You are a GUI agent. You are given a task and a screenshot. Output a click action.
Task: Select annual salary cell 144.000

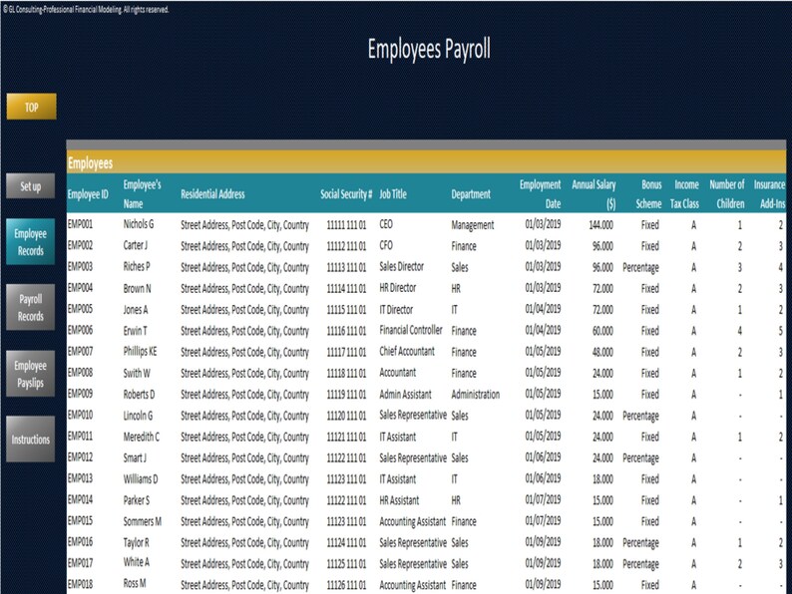pyautogui.click(x=601, y=224)
